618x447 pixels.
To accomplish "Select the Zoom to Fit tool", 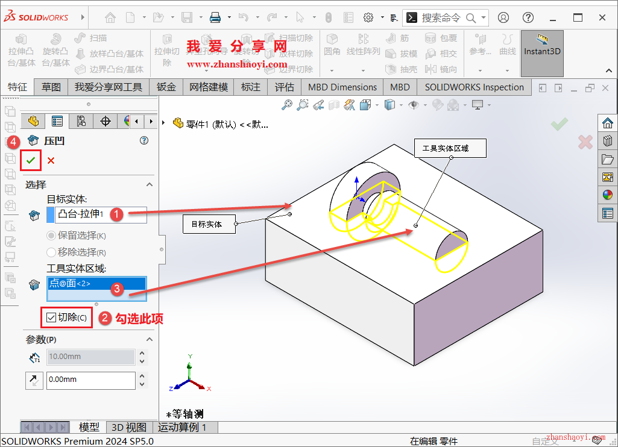I will click(286, 104).
